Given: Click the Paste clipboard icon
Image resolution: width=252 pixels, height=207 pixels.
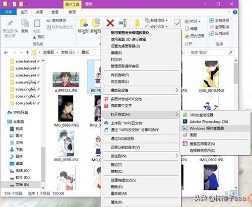Looking at the screenshot, I should click(x=37, y=23).
